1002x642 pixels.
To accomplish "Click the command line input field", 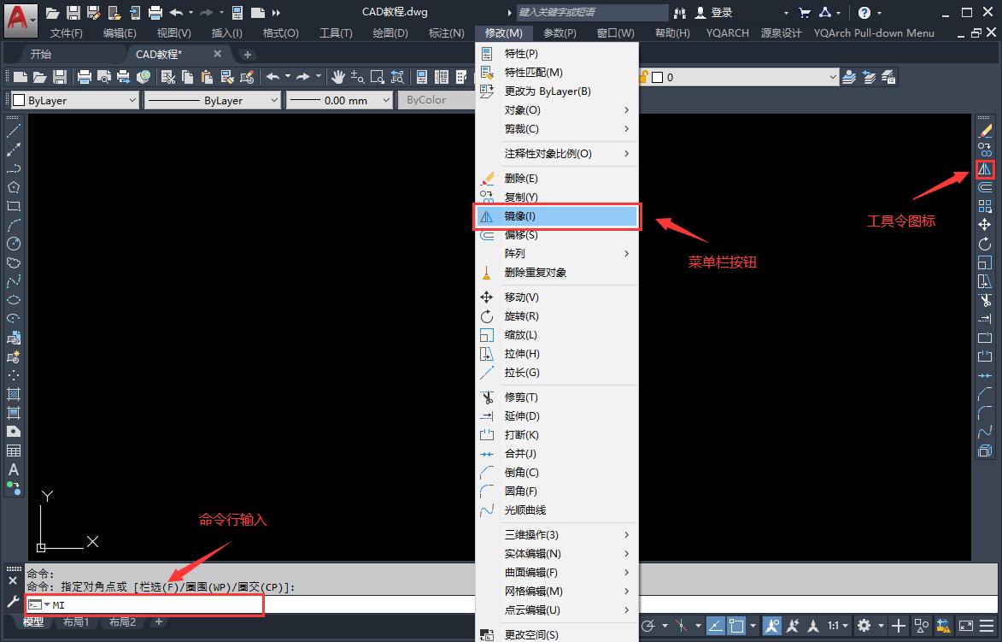I will click(145, 604).
